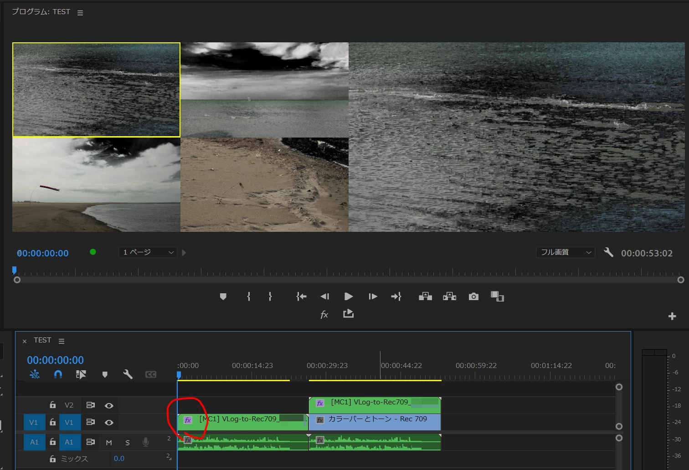Click the Add Marker icon in transport
Image resolution: width=689 pixels, height=470 pixels.
(223, 296)
